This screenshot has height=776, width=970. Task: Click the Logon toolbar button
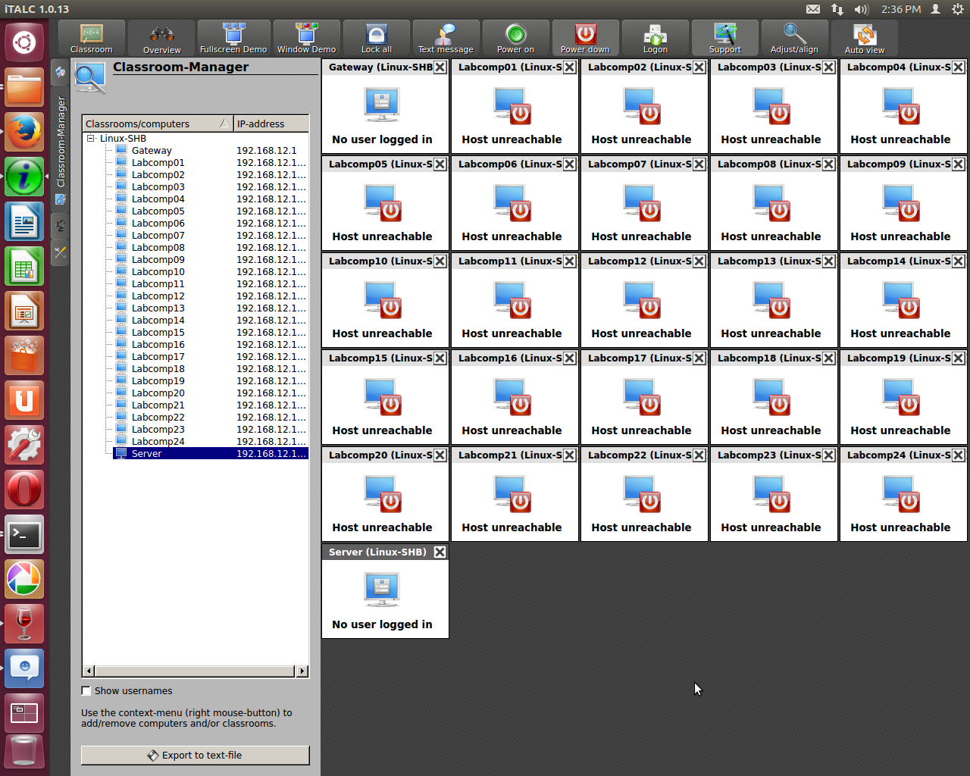tap(655, 38)
